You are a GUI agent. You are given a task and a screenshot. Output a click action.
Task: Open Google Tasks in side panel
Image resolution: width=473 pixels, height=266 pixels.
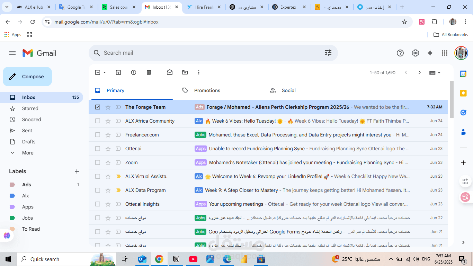click(x=463, y=113)
